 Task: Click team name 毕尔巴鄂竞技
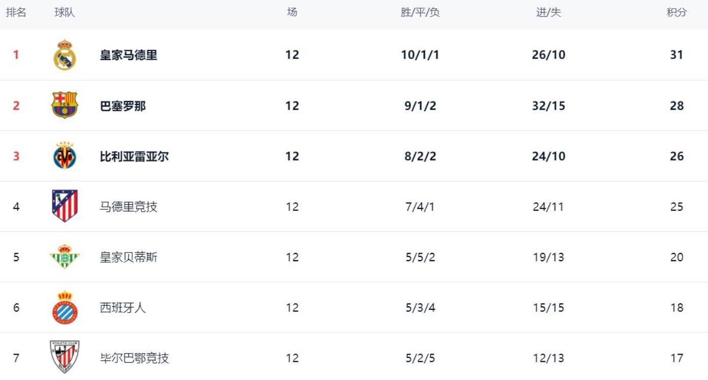134,358
